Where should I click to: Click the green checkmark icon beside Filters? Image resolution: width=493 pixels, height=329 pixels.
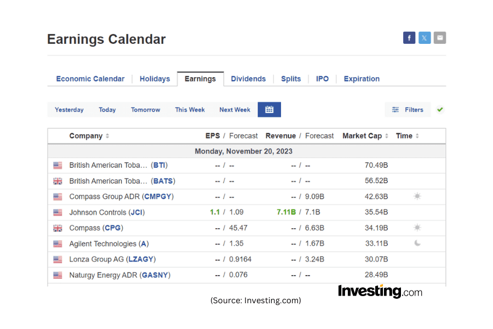pyautogui.click(x=440, y=110)
